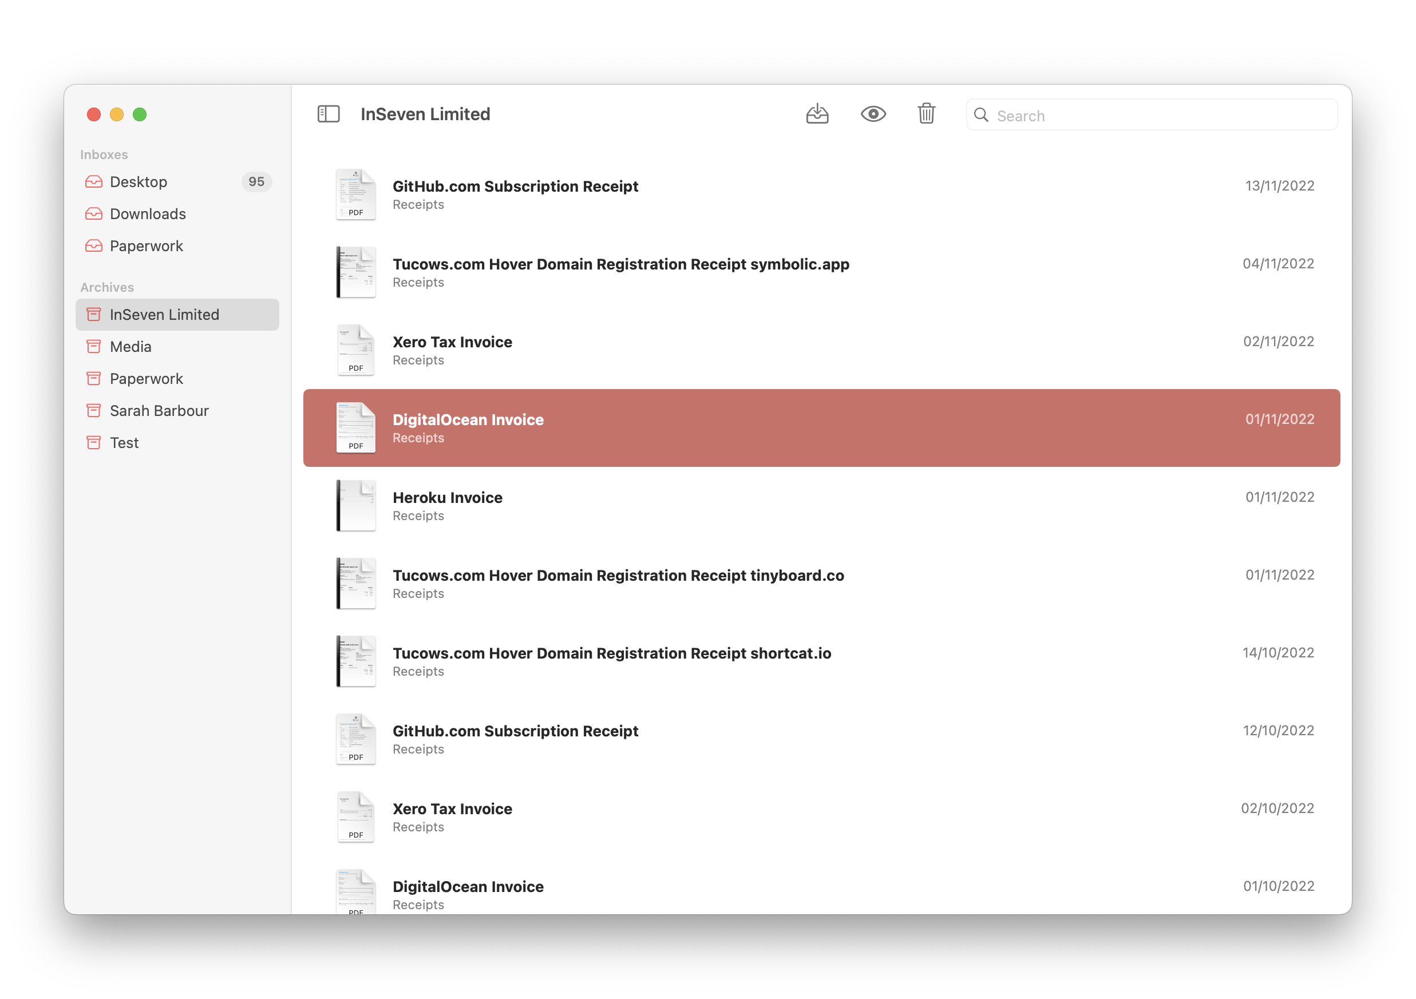Select the Paperwork archive
The height and width of the screenshot is (999, 1416).
pyautogui.click(x=177, y=379)
